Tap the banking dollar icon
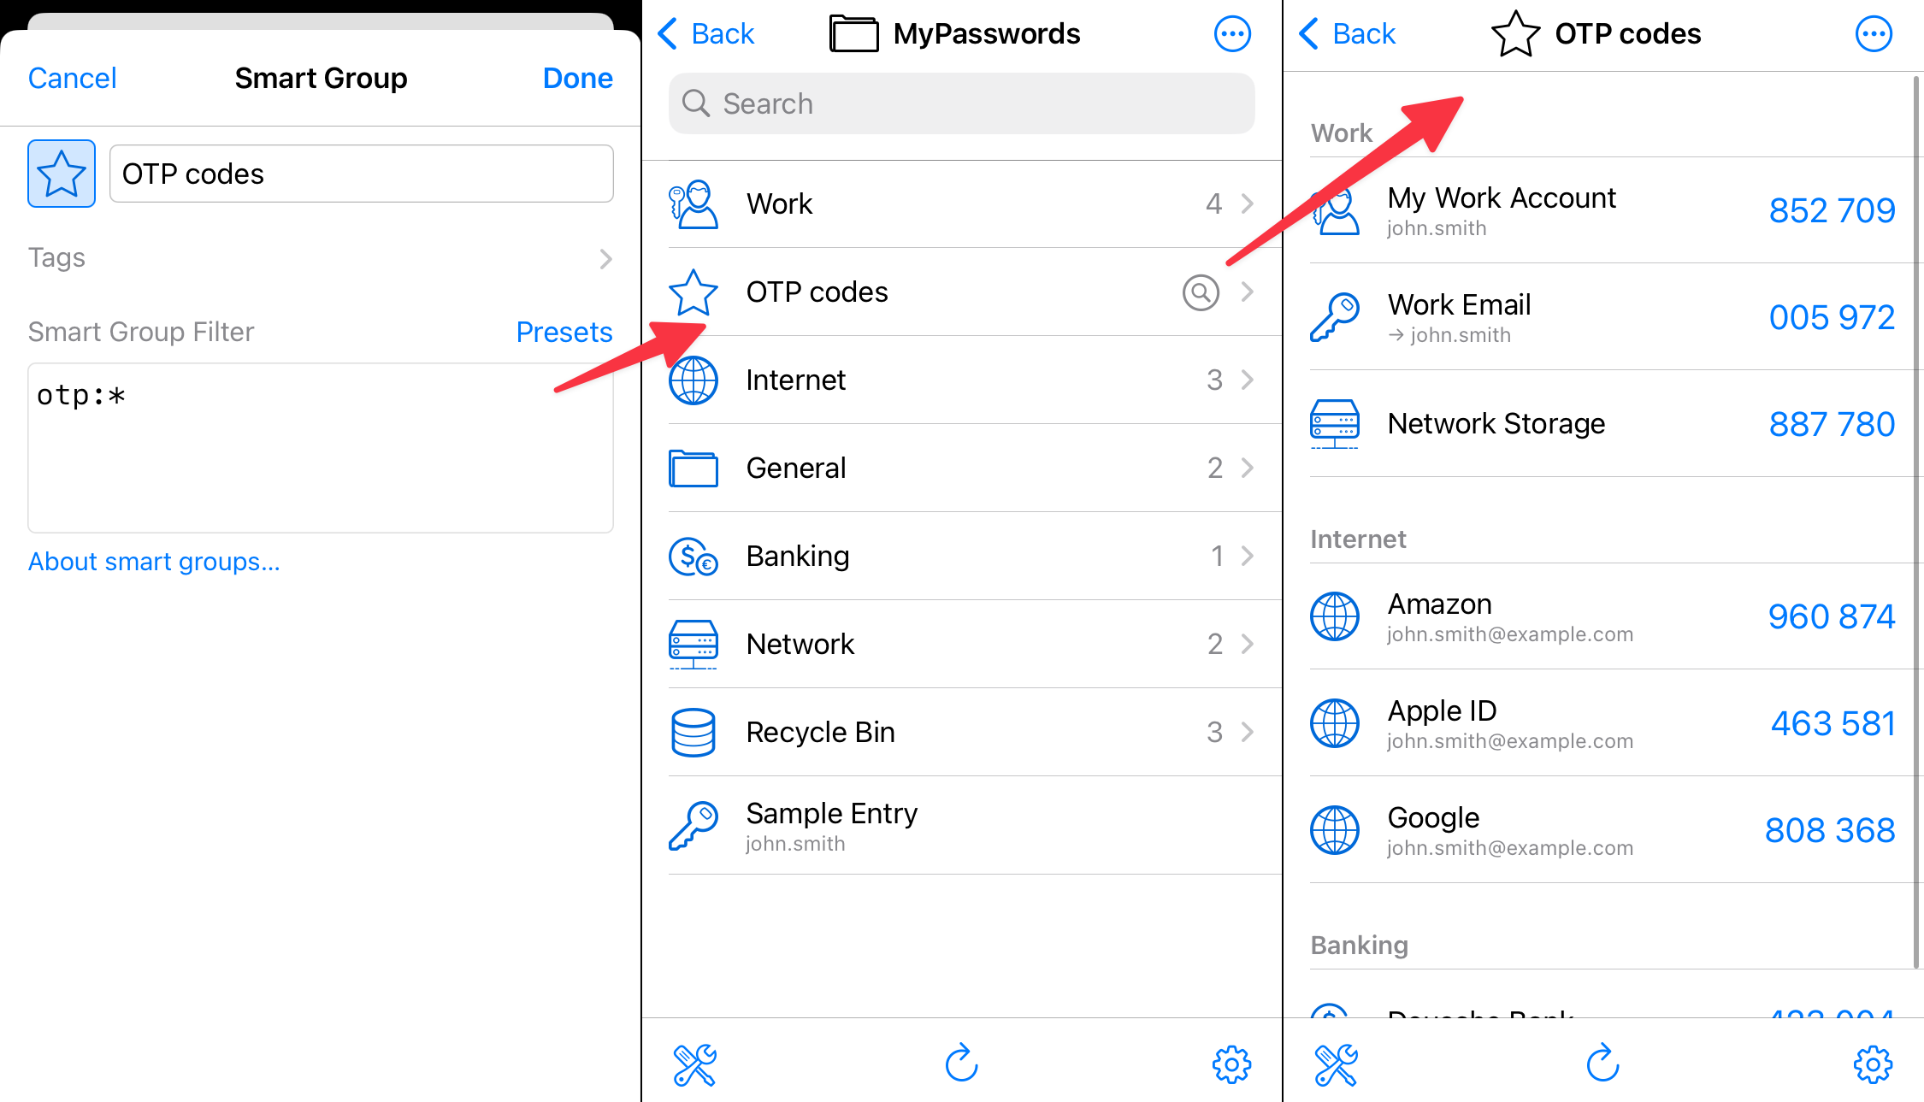This screenshot has width=1924, height=1102. click(693, 555)
